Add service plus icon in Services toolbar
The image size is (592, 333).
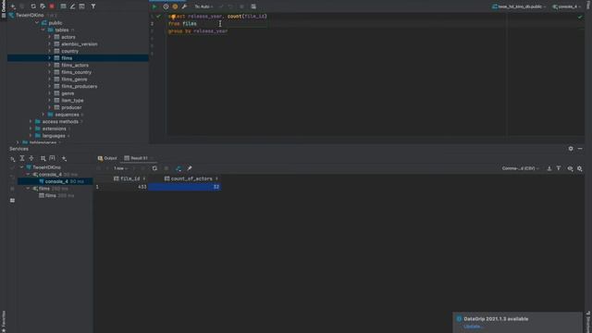[x=64, y=158]
